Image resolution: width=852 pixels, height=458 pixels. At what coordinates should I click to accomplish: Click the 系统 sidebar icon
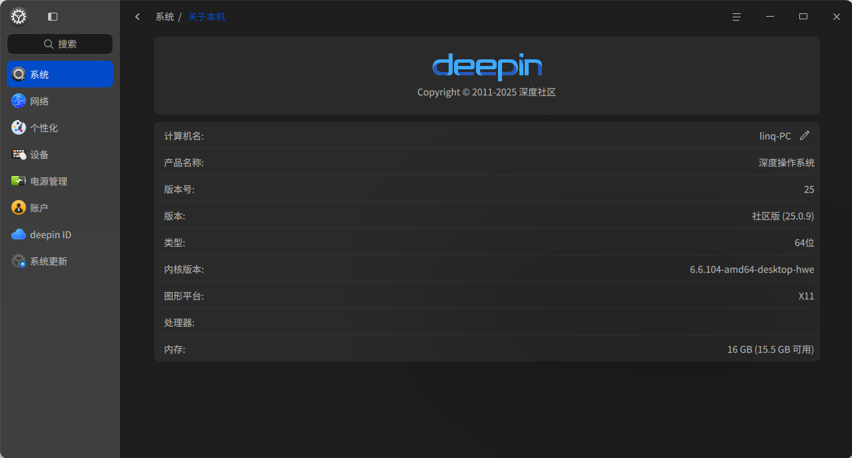click(x=19, y=75)
